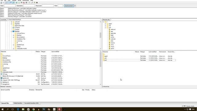Collapse the ux0 remote tree node
Screen dimensions: 197x111
pyautogui.click(x=105, y=27)
